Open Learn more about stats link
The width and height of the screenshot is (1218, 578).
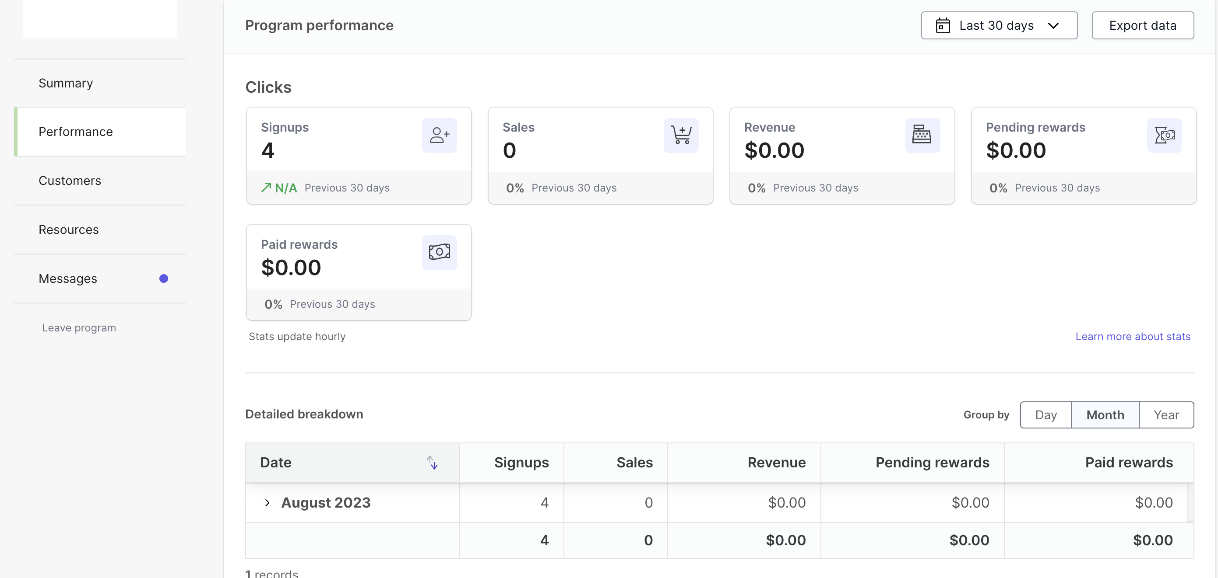tap(1133, 336)
